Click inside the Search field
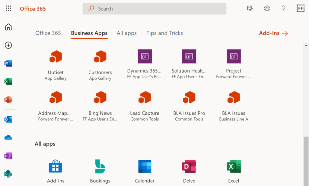The height and width of the screenshot is (186, 309). click(154, 8)
